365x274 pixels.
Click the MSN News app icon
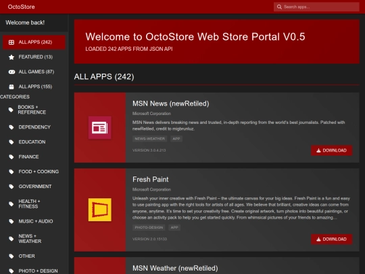(x=100, y=127)
